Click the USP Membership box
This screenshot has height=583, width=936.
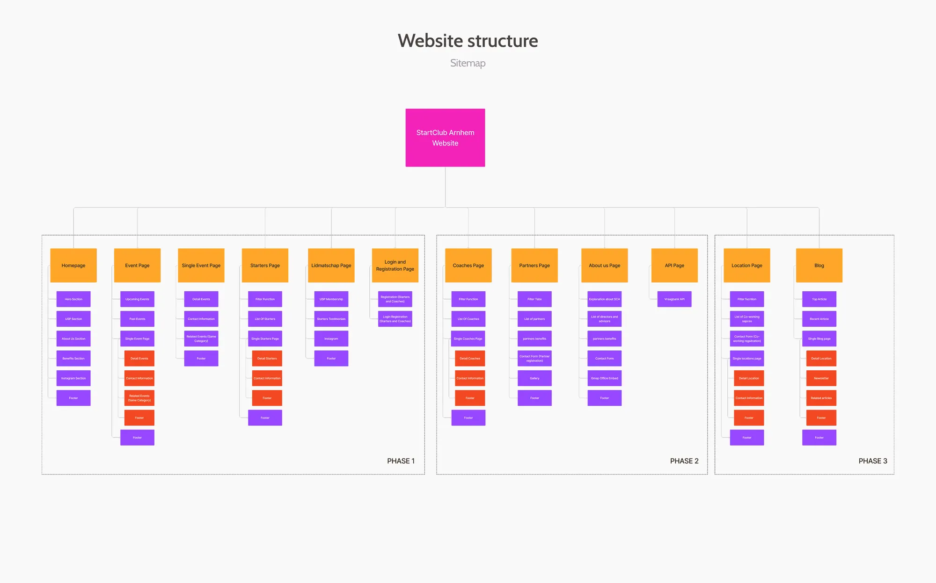click(331, 299)
